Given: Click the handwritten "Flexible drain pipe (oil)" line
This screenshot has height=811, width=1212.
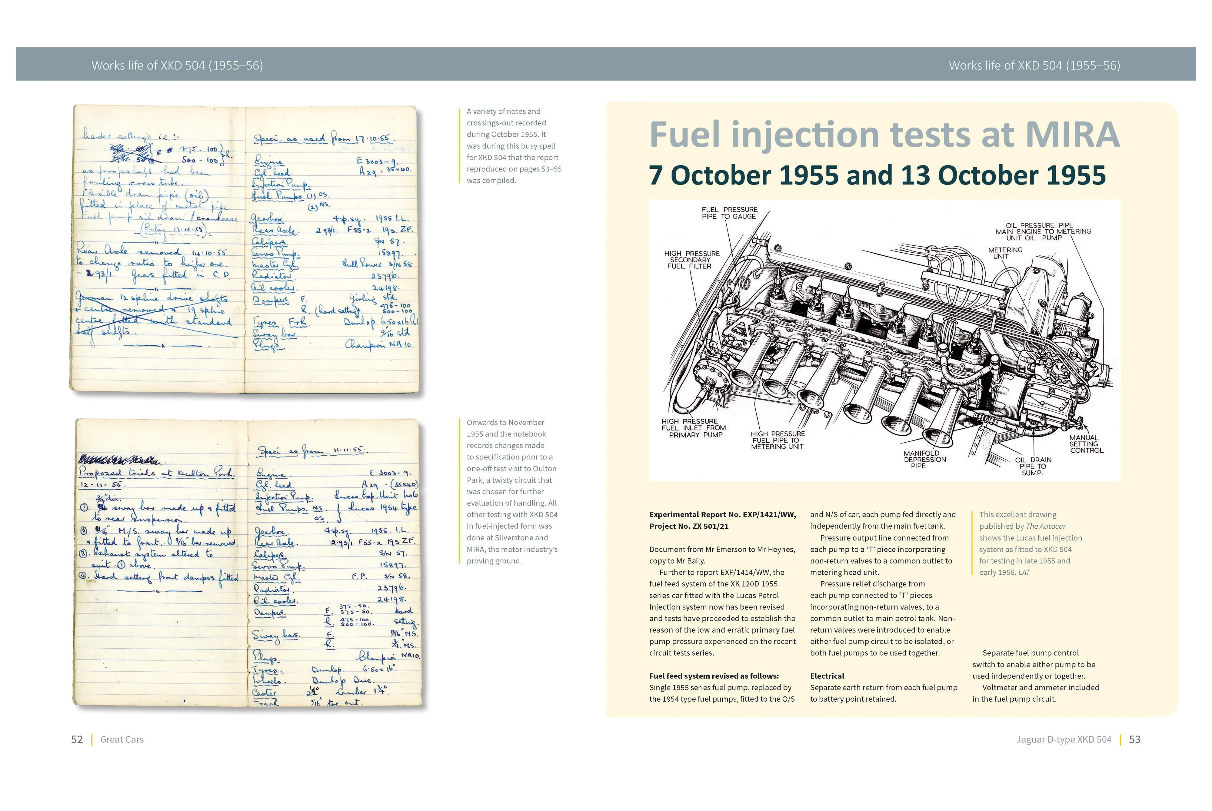Looking at the screenshot, I should [x=146, y=194].
